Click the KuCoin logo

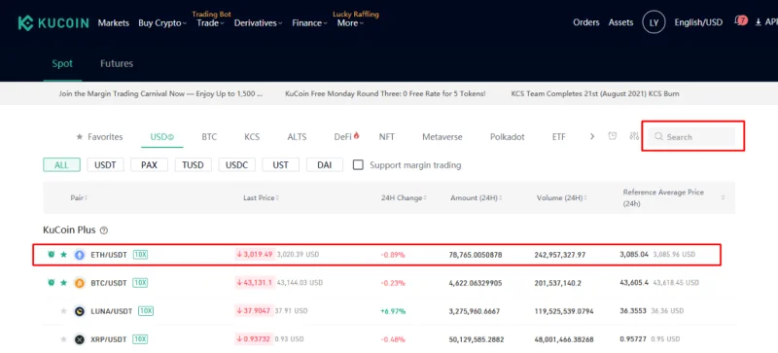tap(53, 22)
